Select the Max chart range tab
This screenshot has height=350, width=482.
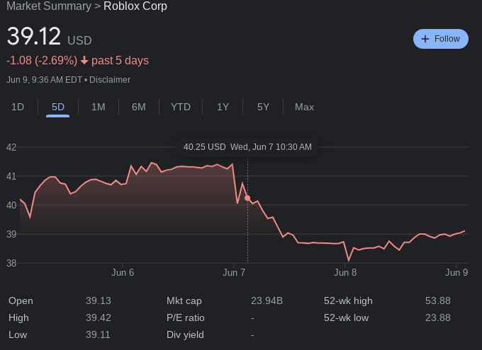point(304,107)
